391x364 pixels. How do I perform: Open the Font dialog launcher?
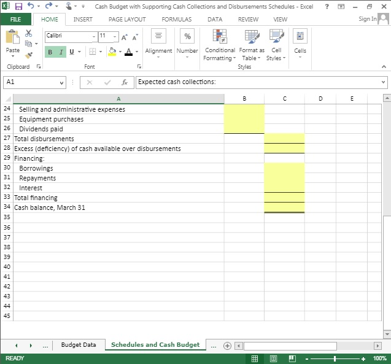[x=139, y=66]
